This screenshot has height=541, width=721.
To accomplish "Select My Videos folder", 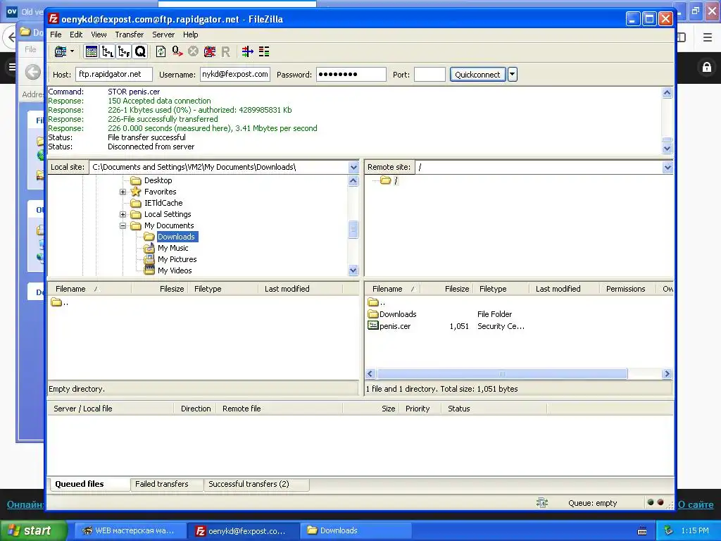I will coord(175,270).
